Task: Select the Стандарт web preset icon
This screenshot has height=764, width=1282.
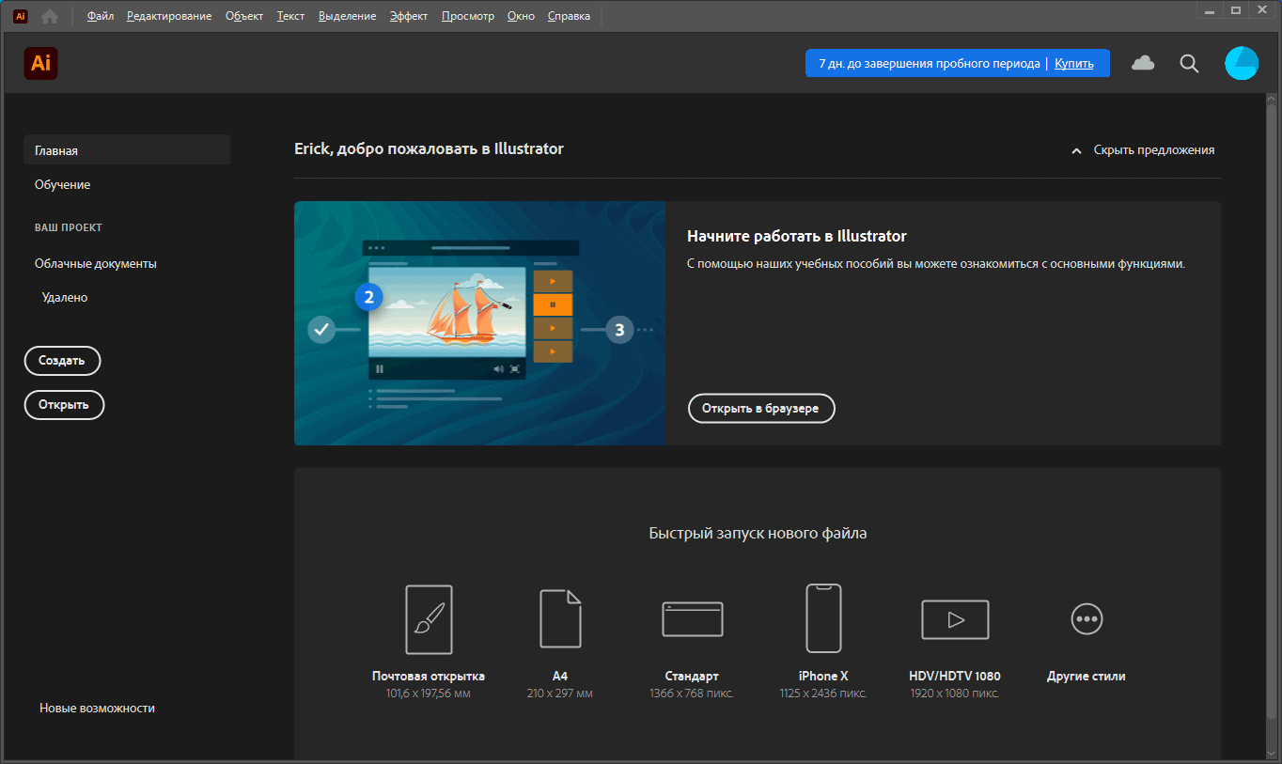Action: (693, 619)
